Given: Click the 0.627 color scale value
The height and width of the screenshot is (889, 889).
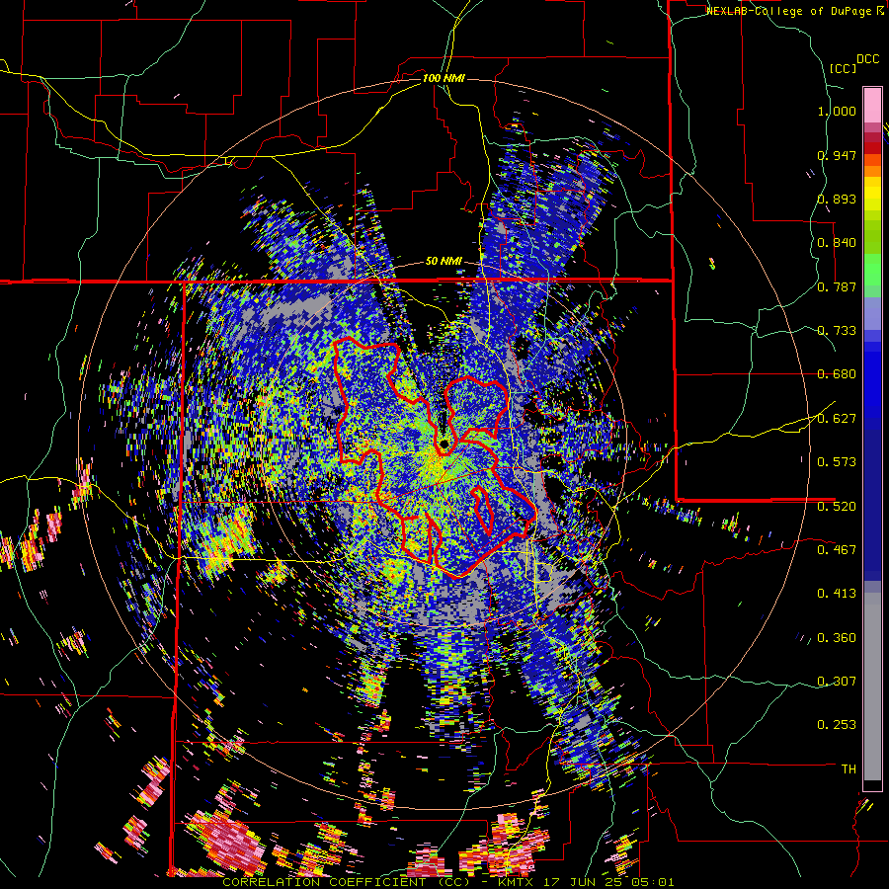Looking at the screenshot, I should click(837, 419).
